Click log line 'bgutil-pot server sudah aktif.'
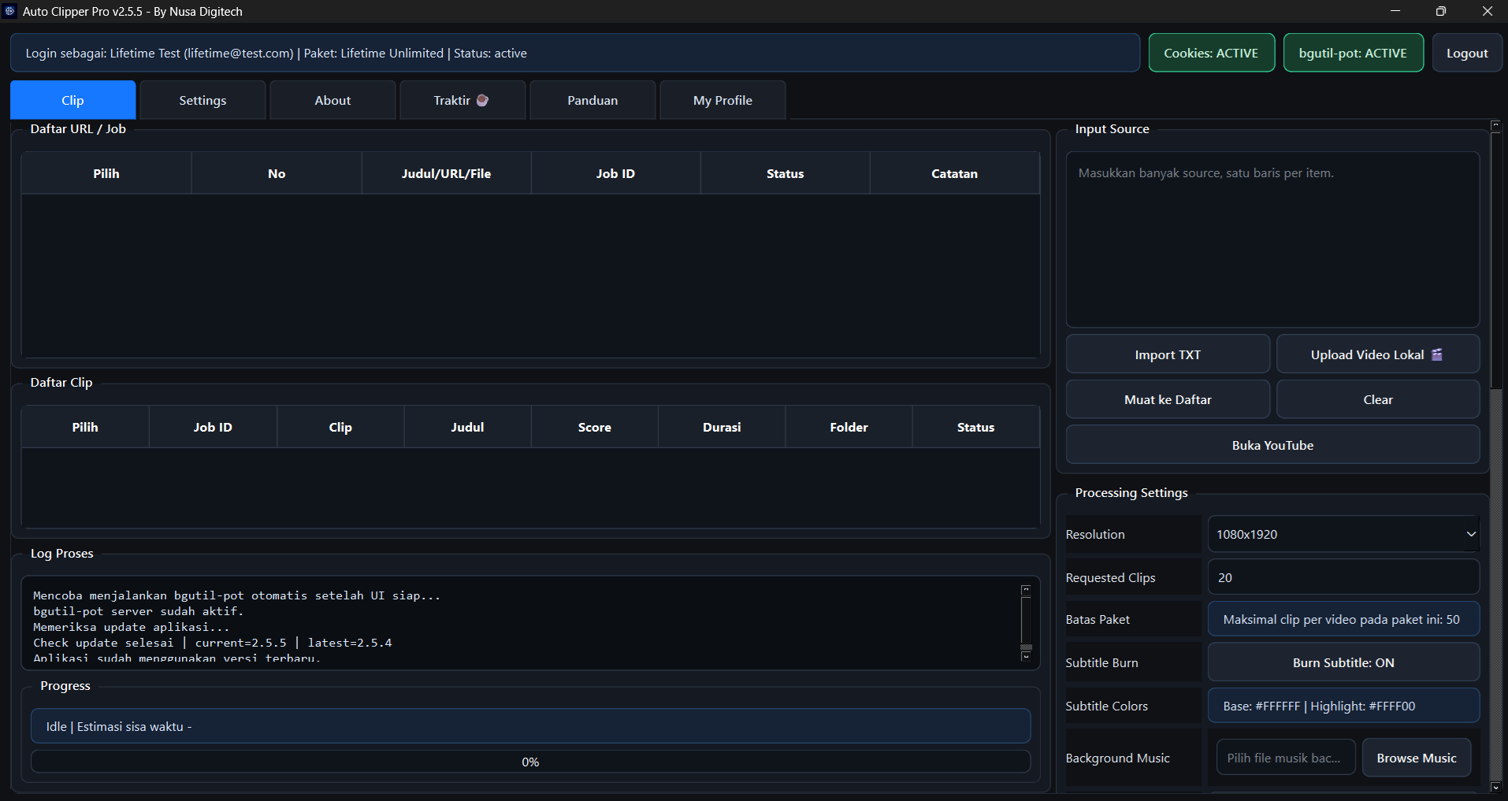The height and width of the screenshot is (801, 1508). [139, 611]
